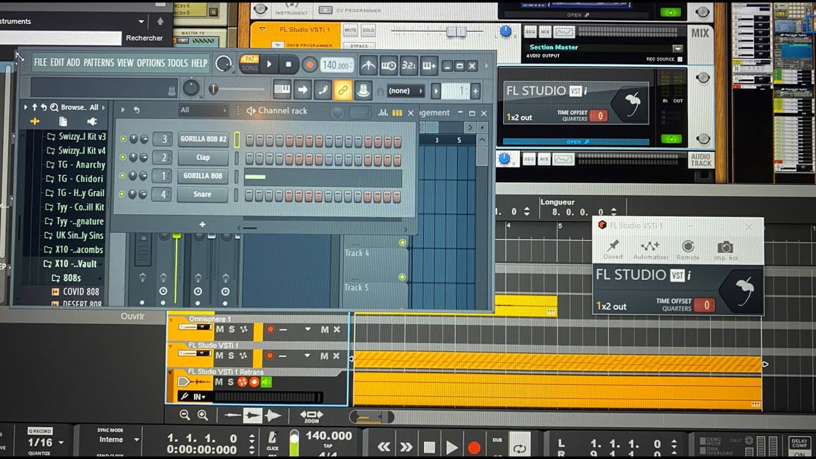Mute the Omnisphere 1 track
Screen dimensions: 816x459
coord(220,330)
